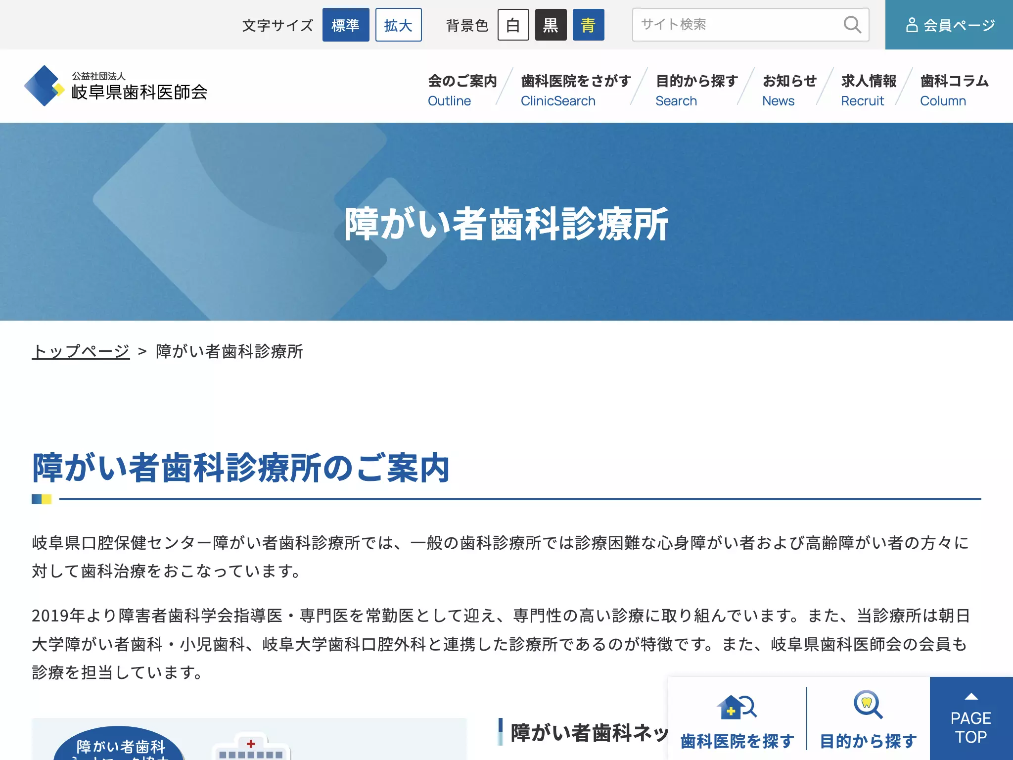Image resolution: width=1013 pixels, height=760 pixels.
Task: Click the site search magnifier icon
Action: tap(852, 25)
